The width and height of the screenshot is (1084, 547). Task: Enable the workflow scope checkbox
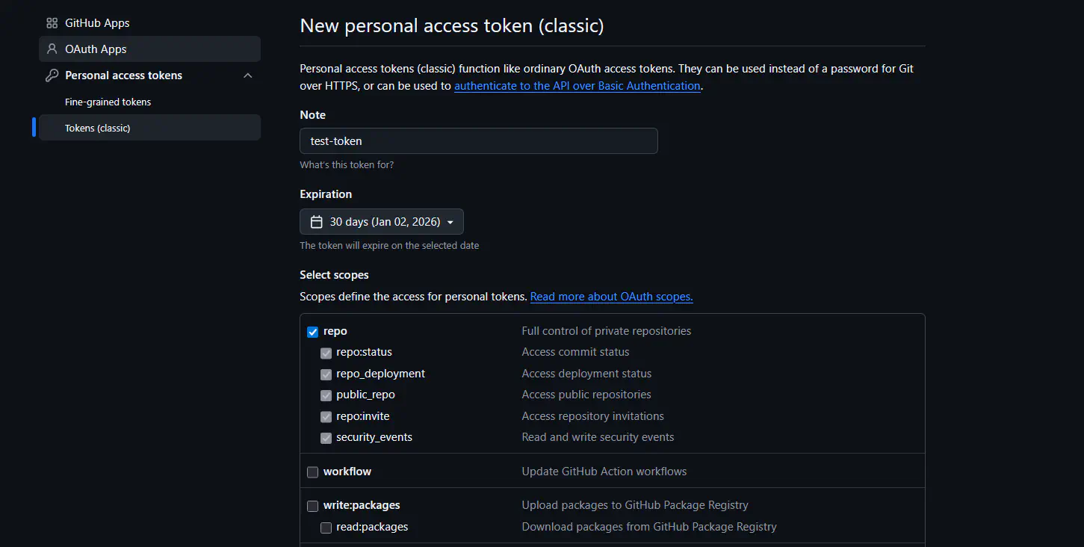pyautogui.click(x=313, y=472)
